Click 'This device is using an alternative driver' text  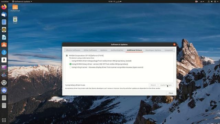82,58
